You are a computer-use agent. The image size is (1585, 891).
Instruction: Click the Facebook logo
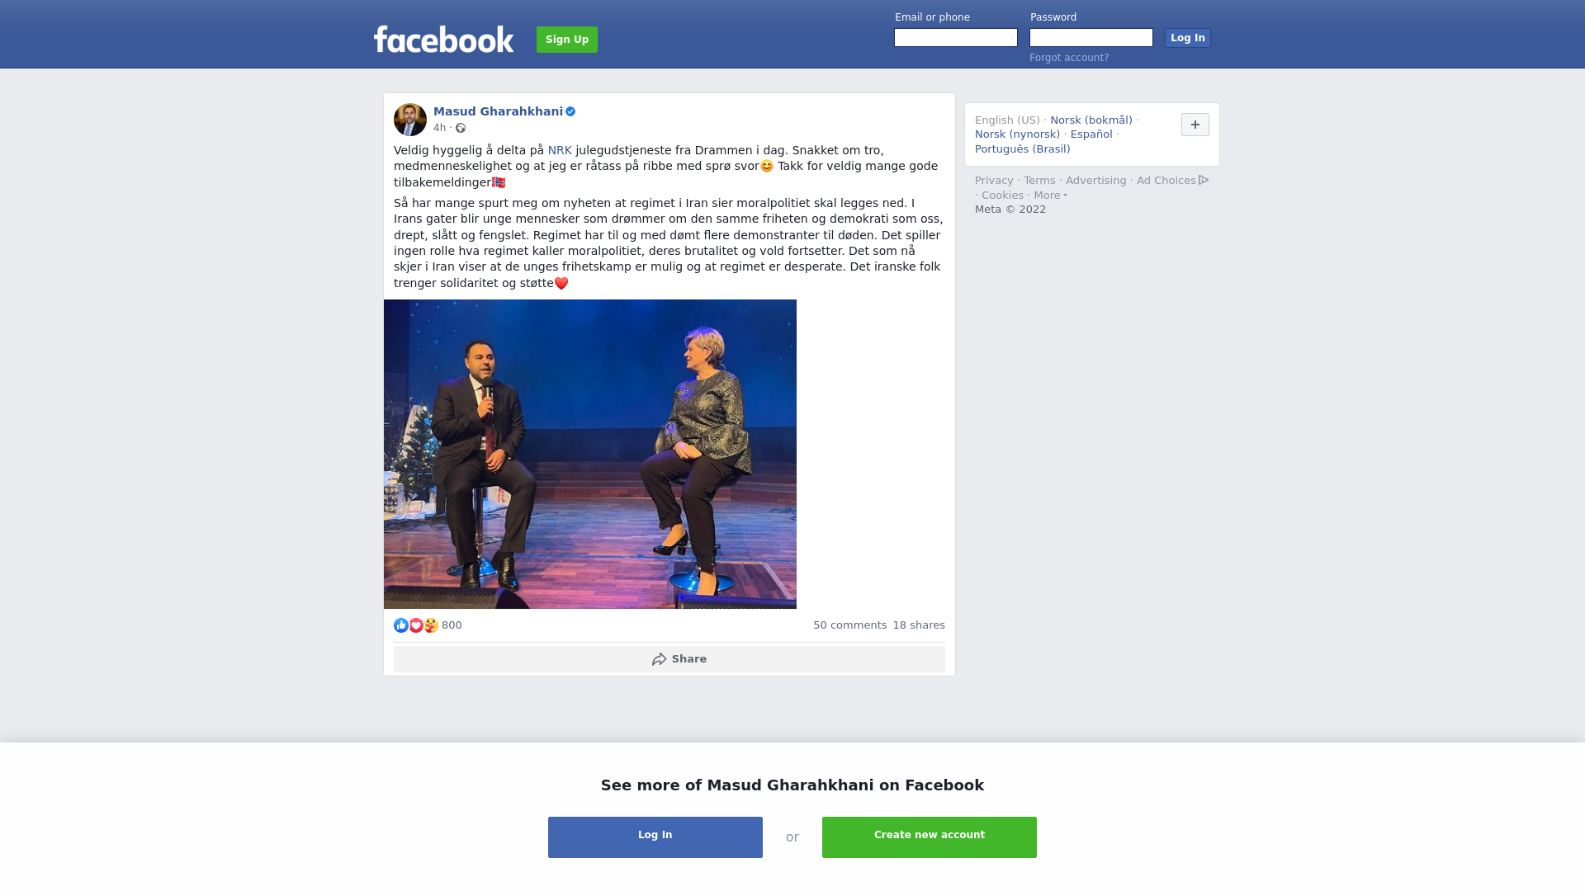(443, 40)
